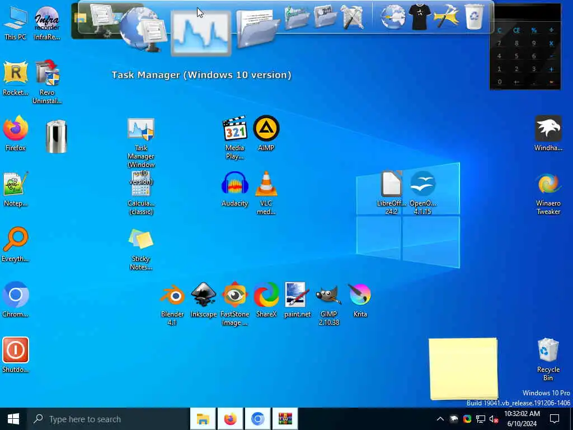Image resolution: width=573 pixels, height=430 pixels.
Task: Click the red Shutdown desktop icon
Action: coord(15,354)
